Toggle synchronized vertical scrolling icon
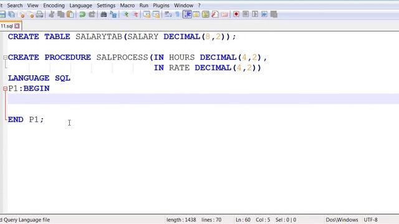The height and width of the screenshot is (224, 399). coord(147,14)
